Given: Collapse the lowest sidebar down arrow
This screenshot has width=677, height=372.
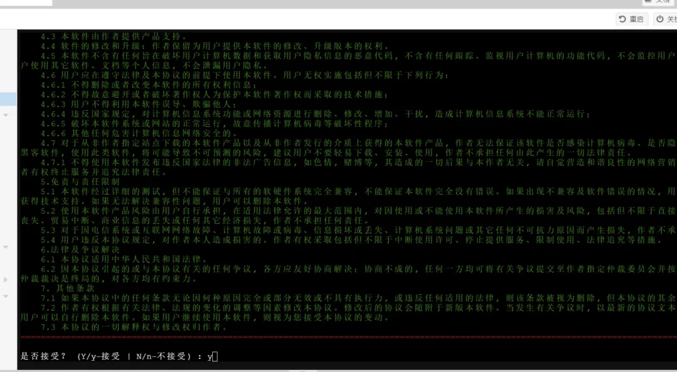Looking at the screenshot, I should (6, 296).
